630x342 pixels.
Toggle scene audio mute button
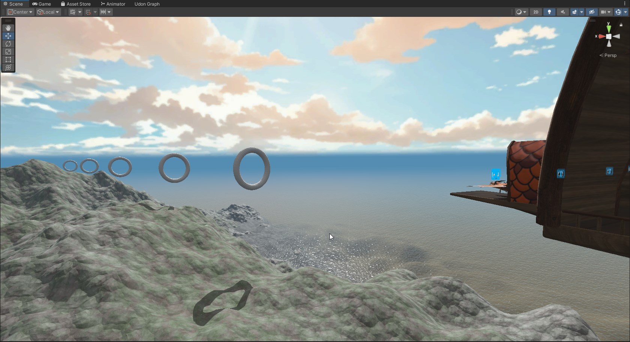[x=563, y=12]
